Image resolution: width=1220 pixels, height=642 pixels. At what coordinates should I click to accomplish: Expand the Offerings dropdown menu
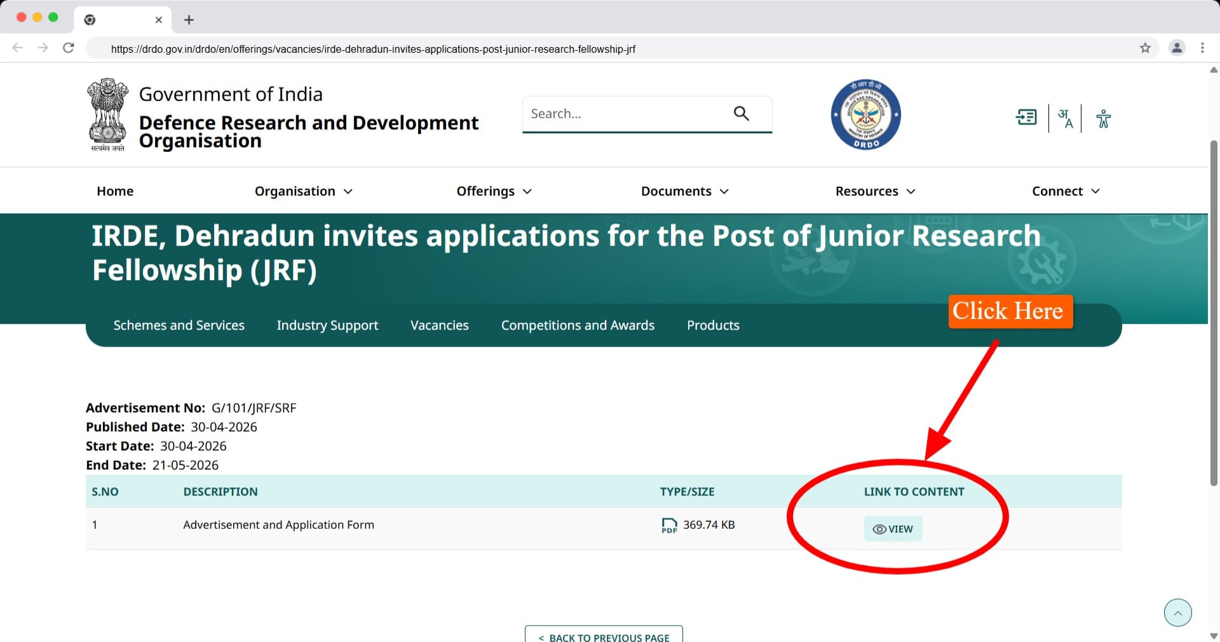[x=494, y=191]
